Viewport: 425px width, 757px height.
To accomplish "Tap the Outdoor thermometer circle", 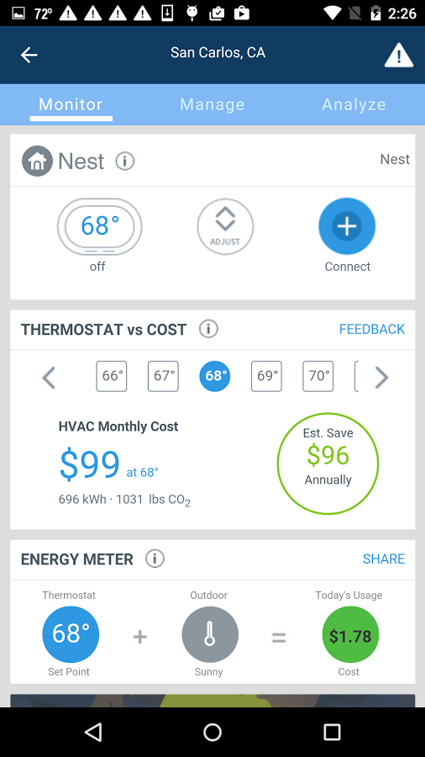I will point(210,635).
